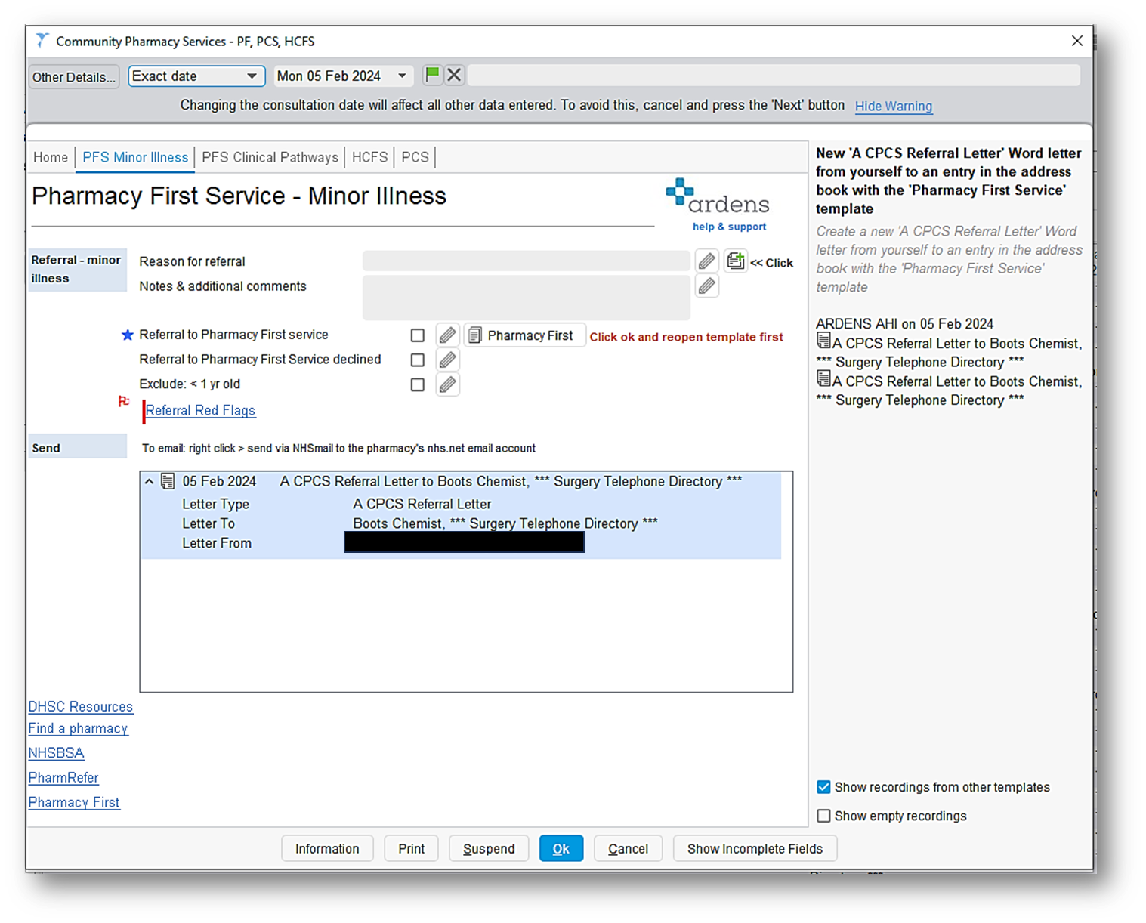This screenshot has width=1146, height=923.
Task: Switch to the HCFS tab
Action: (x=369, y=157)
